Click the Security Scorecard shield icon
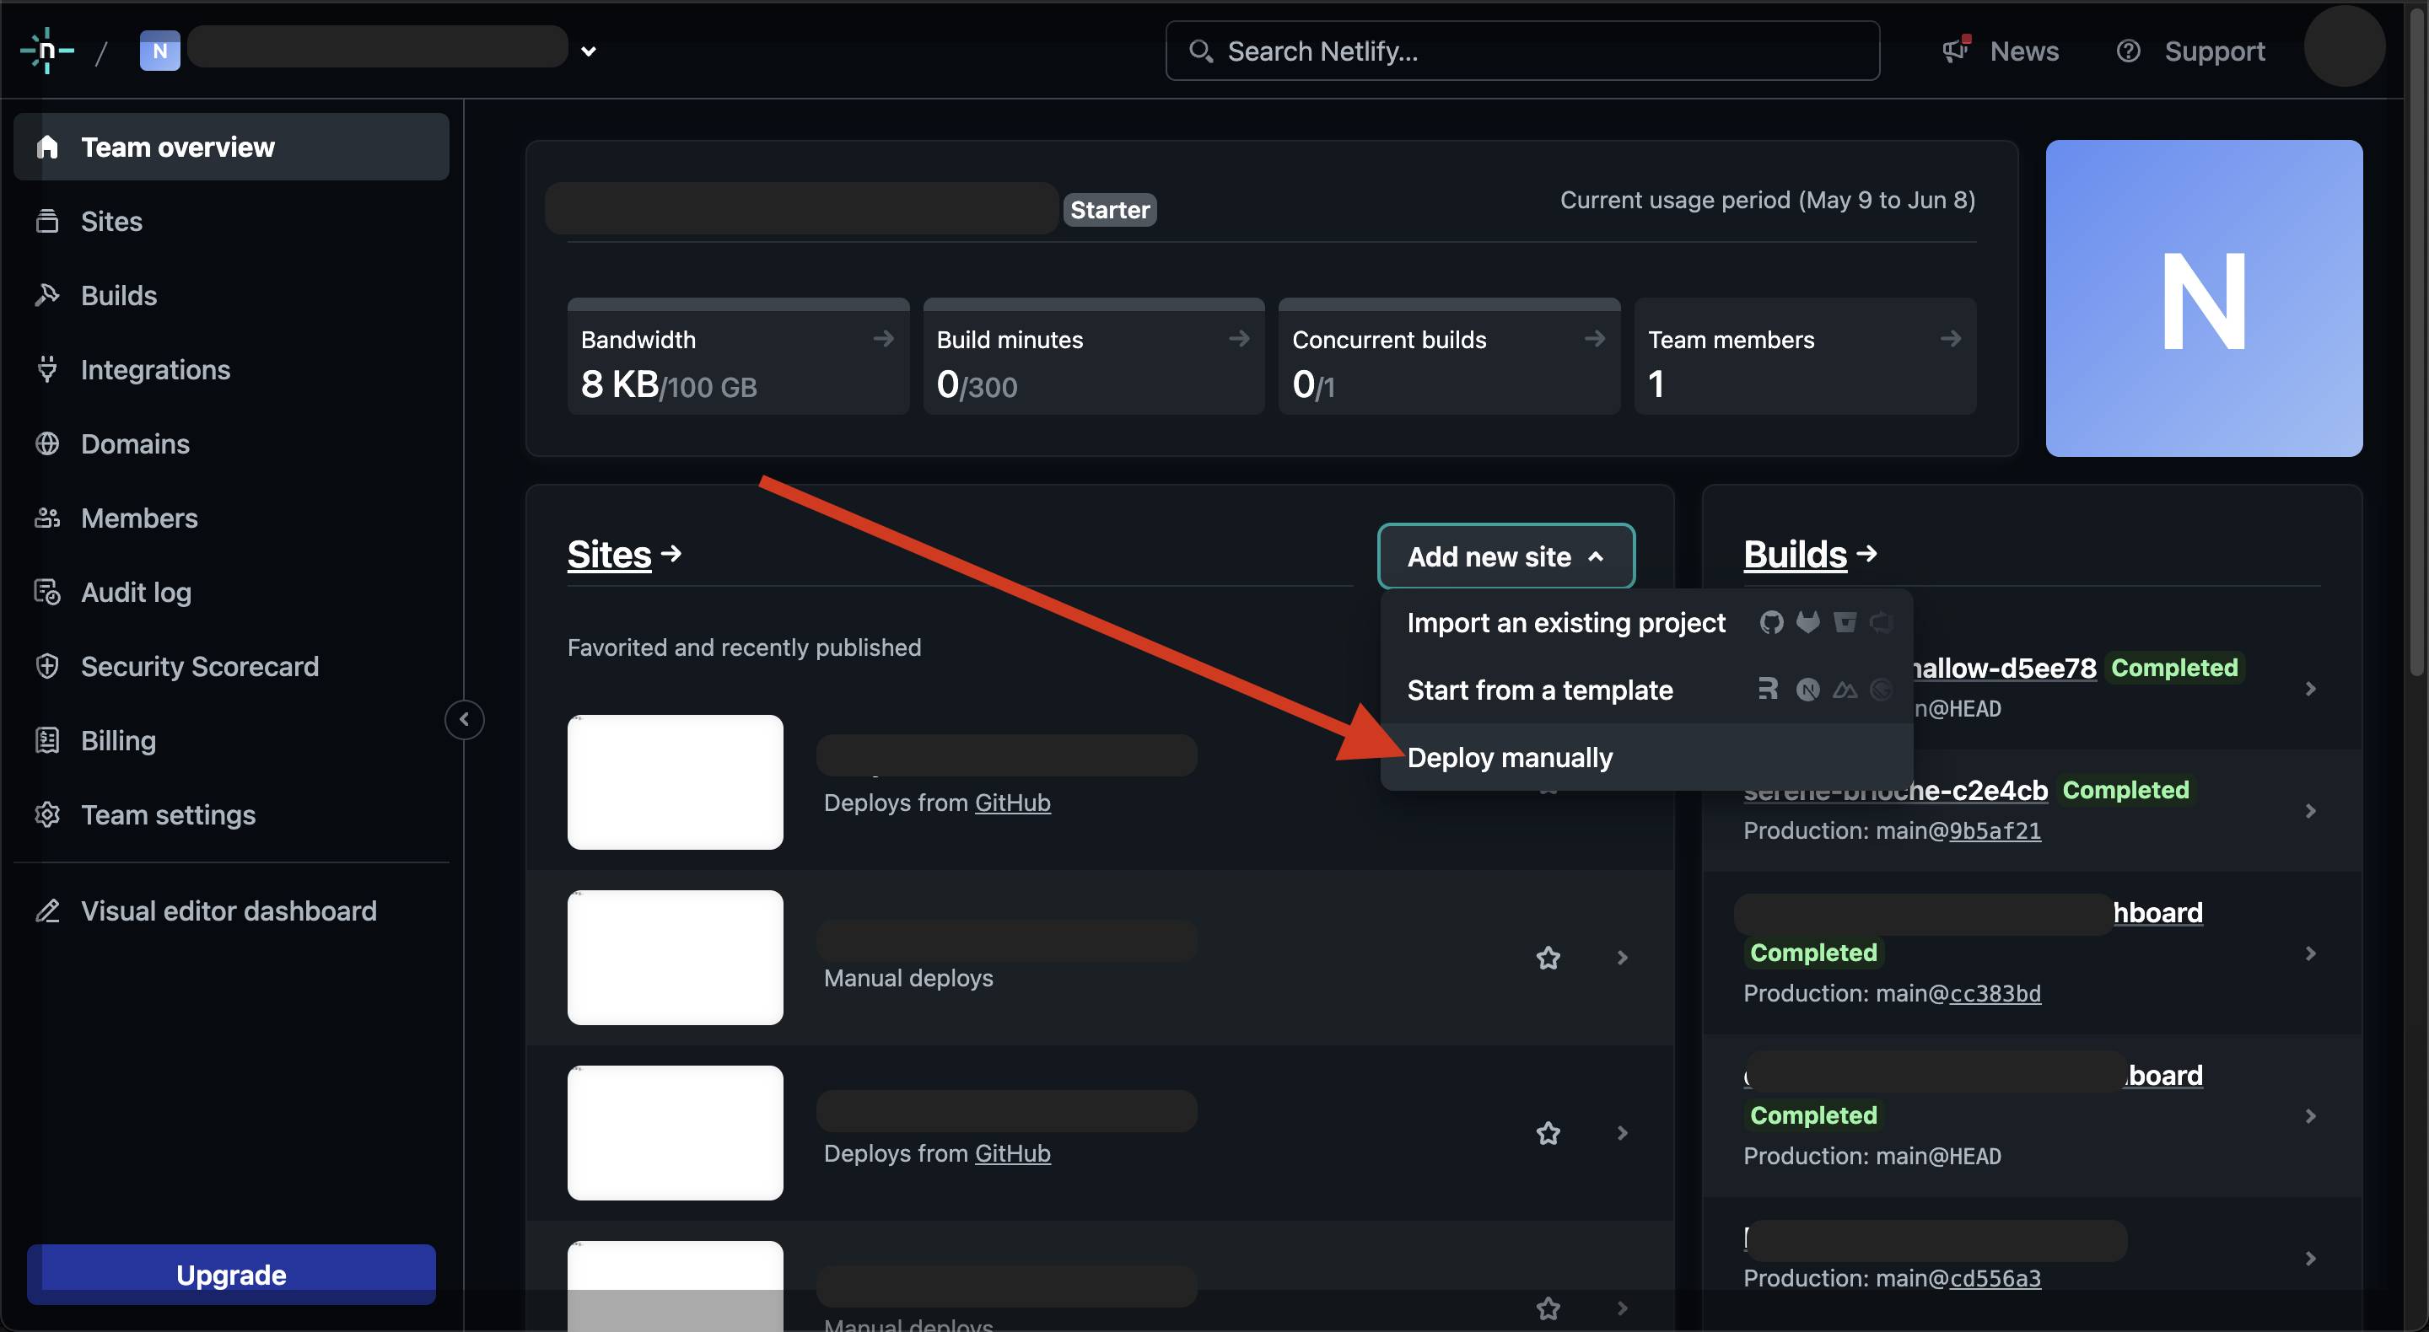 pos(47,667)
